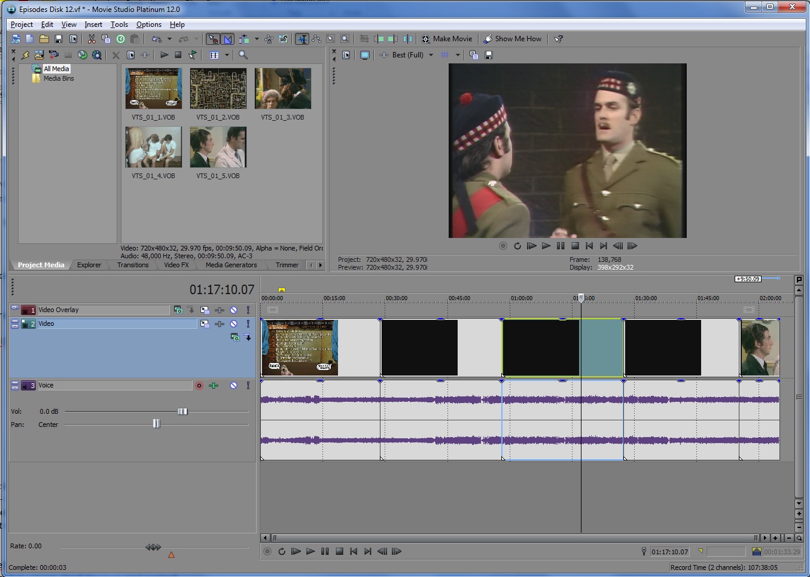This screenshot has width=810, height=577.
Task: Select the VTS_01_4.VOB media thumbnail
Action: (x=154, y=147)
